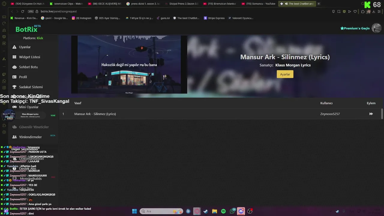
Task: Open Windows Start menu
Action: click(134, 211)
